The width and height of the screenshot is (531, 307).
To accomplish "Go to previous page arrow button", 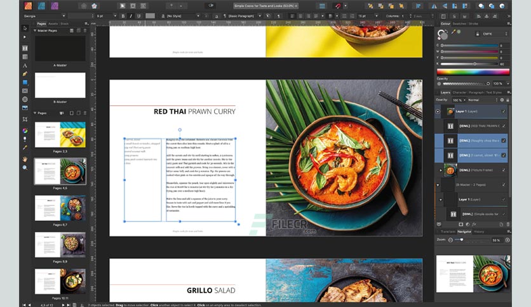I will click(29, 305).
